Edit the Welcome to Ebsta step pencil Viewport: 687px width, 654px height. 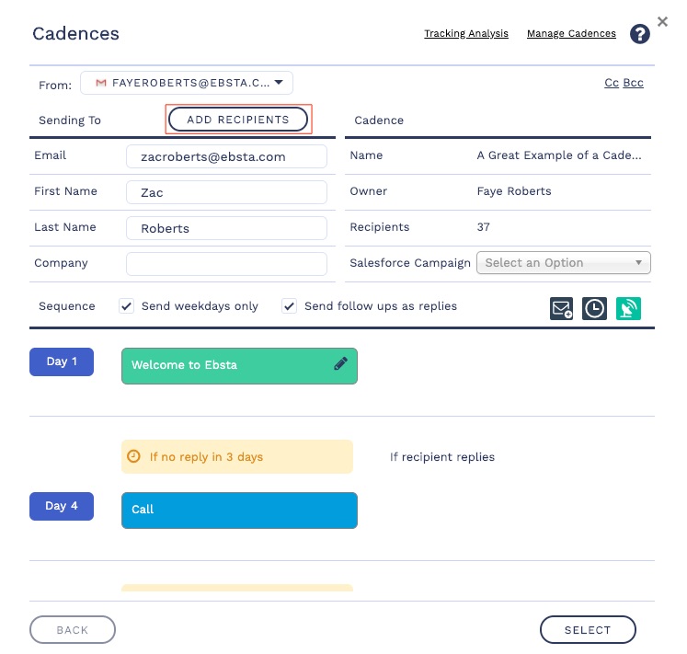click(x=340, y=364)
